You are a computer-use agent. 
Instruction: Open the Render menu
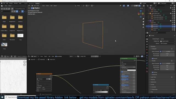(11, 3)
